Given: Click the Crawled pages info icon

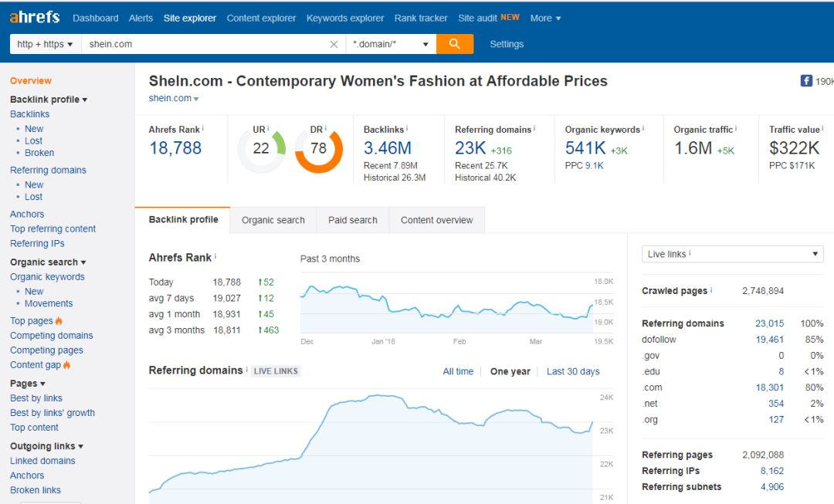Looking at the screenshot, I should (x=711, y=290).
